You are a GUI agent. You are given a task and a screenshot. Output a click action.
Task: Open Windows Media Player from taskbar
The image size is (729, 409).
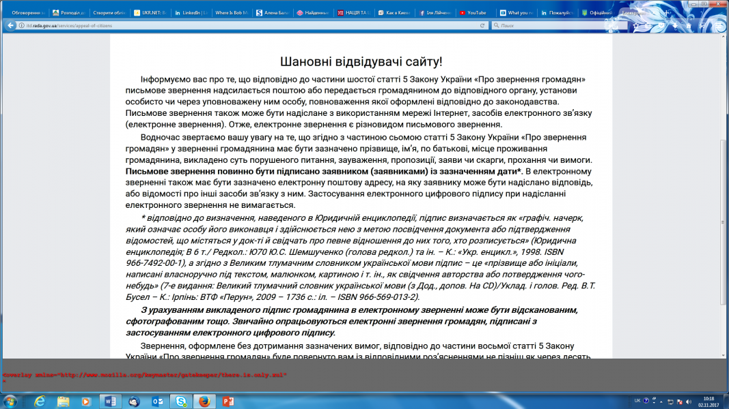pos(86,401)
